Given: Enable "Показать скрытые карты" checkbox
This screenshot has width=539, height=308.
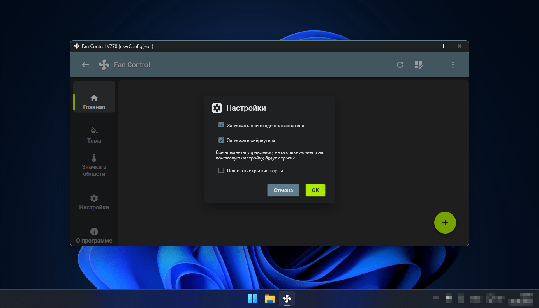Looking at the screenshot, I should click(x=221, y=170).
